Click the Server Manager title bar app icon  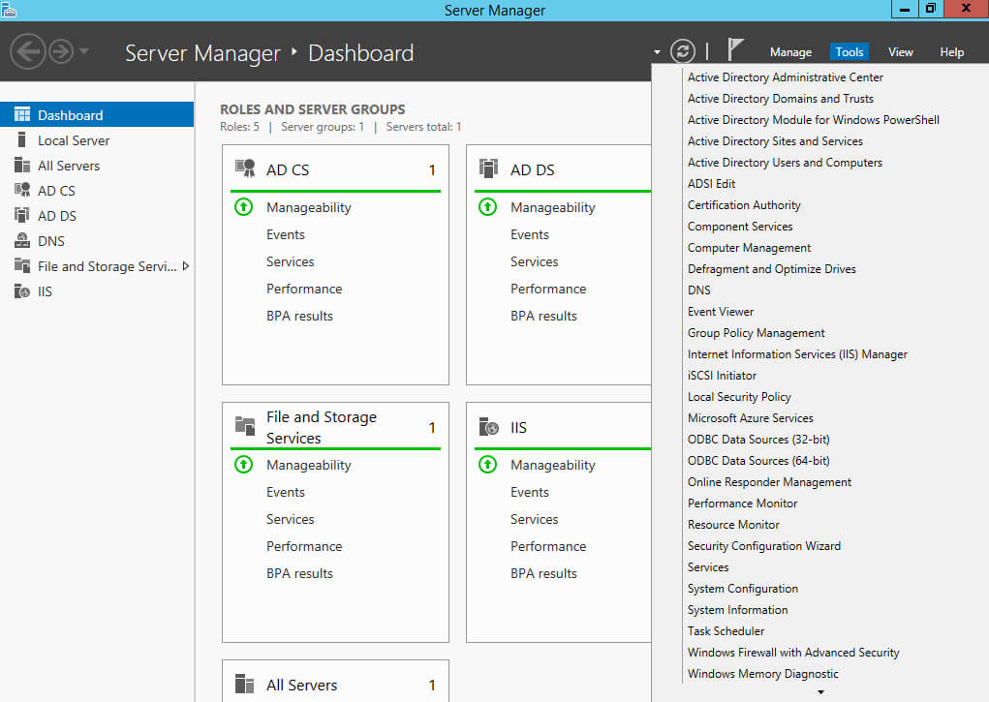click(x=9, y=10)
